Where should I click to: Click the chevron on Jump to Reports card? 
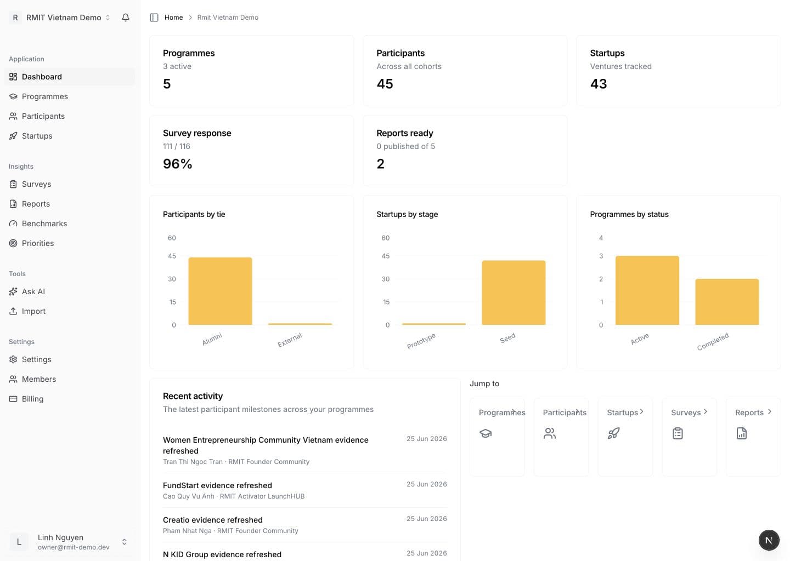tap(770, 411)
